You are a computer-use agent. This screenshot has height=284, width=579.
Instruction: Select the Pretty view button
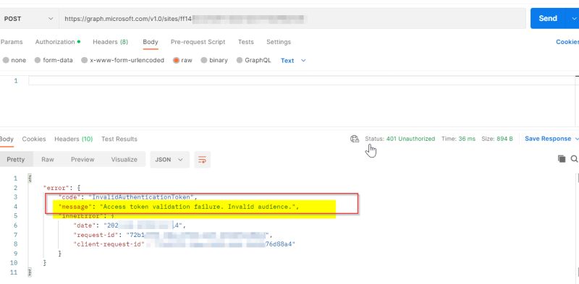point(16,160)
